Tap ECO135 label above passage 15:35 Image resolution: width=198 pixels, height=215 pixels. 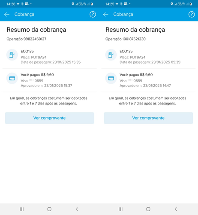tap(27, 51)
